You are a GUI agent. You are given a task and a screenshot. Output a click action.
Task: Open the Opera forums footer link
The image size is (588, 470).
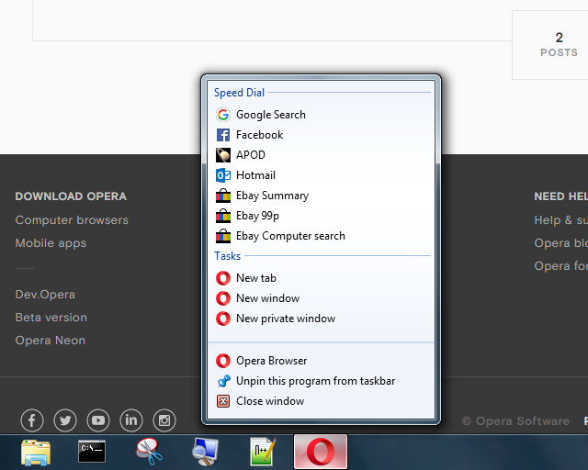pos(561,266)
